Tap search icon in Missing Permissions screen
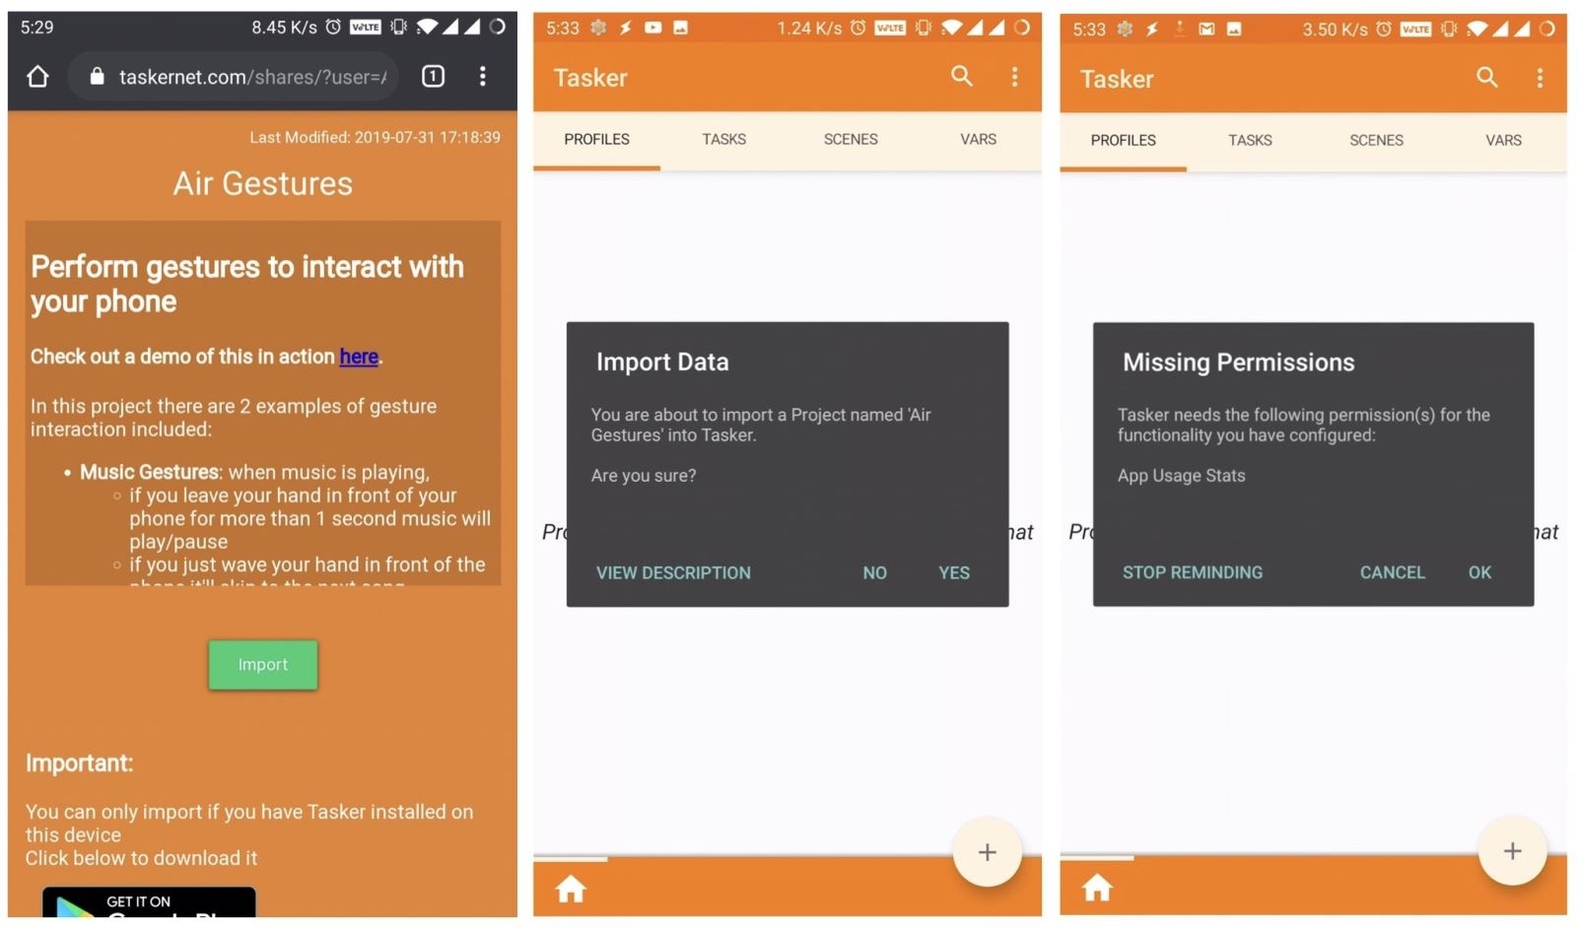Screen dimensions: 1577x928 1486,77
